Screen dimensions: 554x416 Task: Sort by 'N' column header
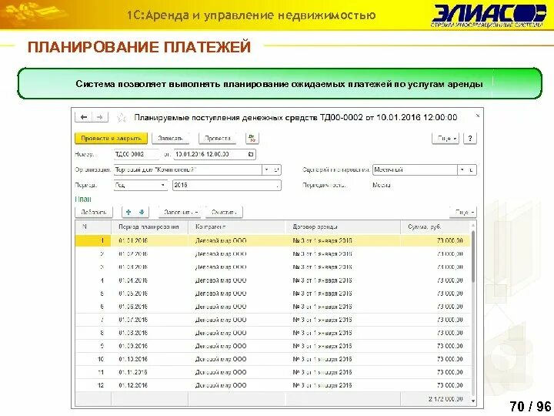pyautogui.click(x=93, y=226)
